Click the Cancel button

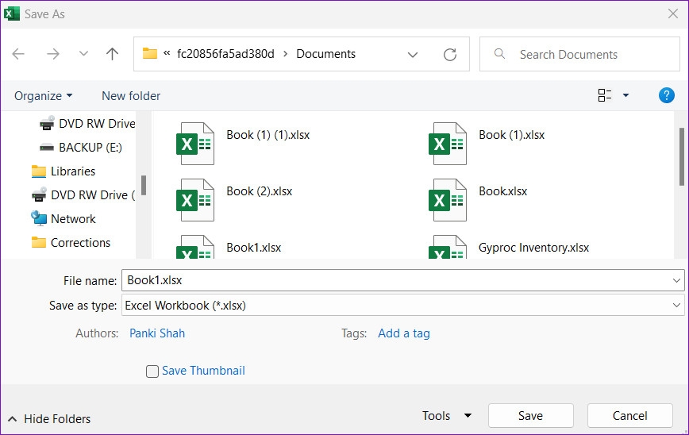629,416
